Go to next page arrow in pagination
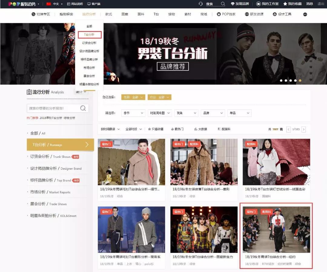 pyautogui.click(x=304, y=129)
